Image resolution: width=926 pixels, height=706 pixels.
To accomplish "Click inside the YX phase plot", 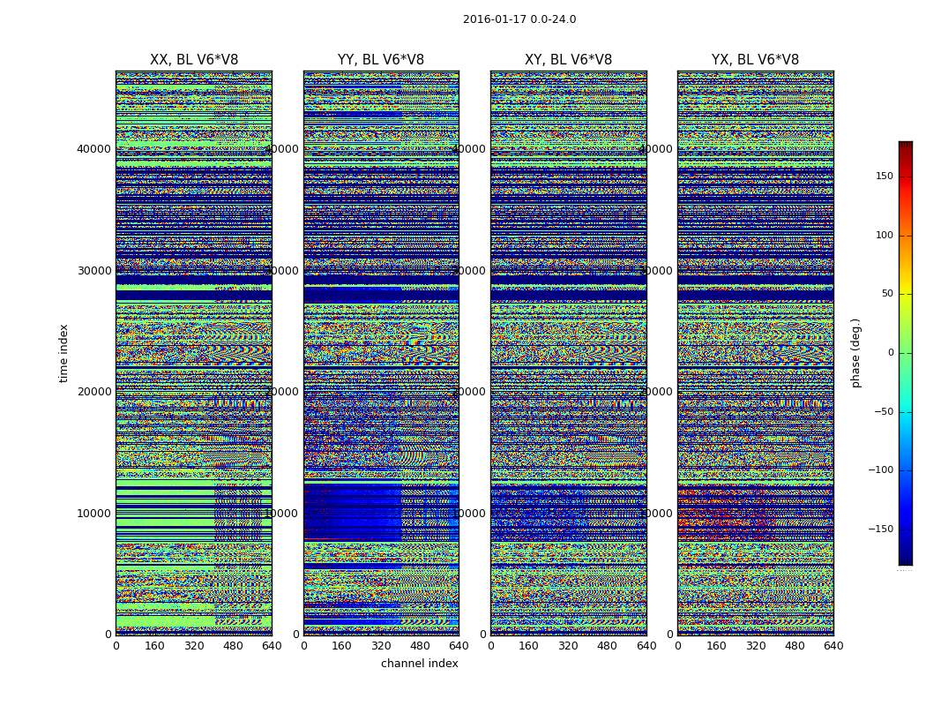I will (x=755, y=353).
